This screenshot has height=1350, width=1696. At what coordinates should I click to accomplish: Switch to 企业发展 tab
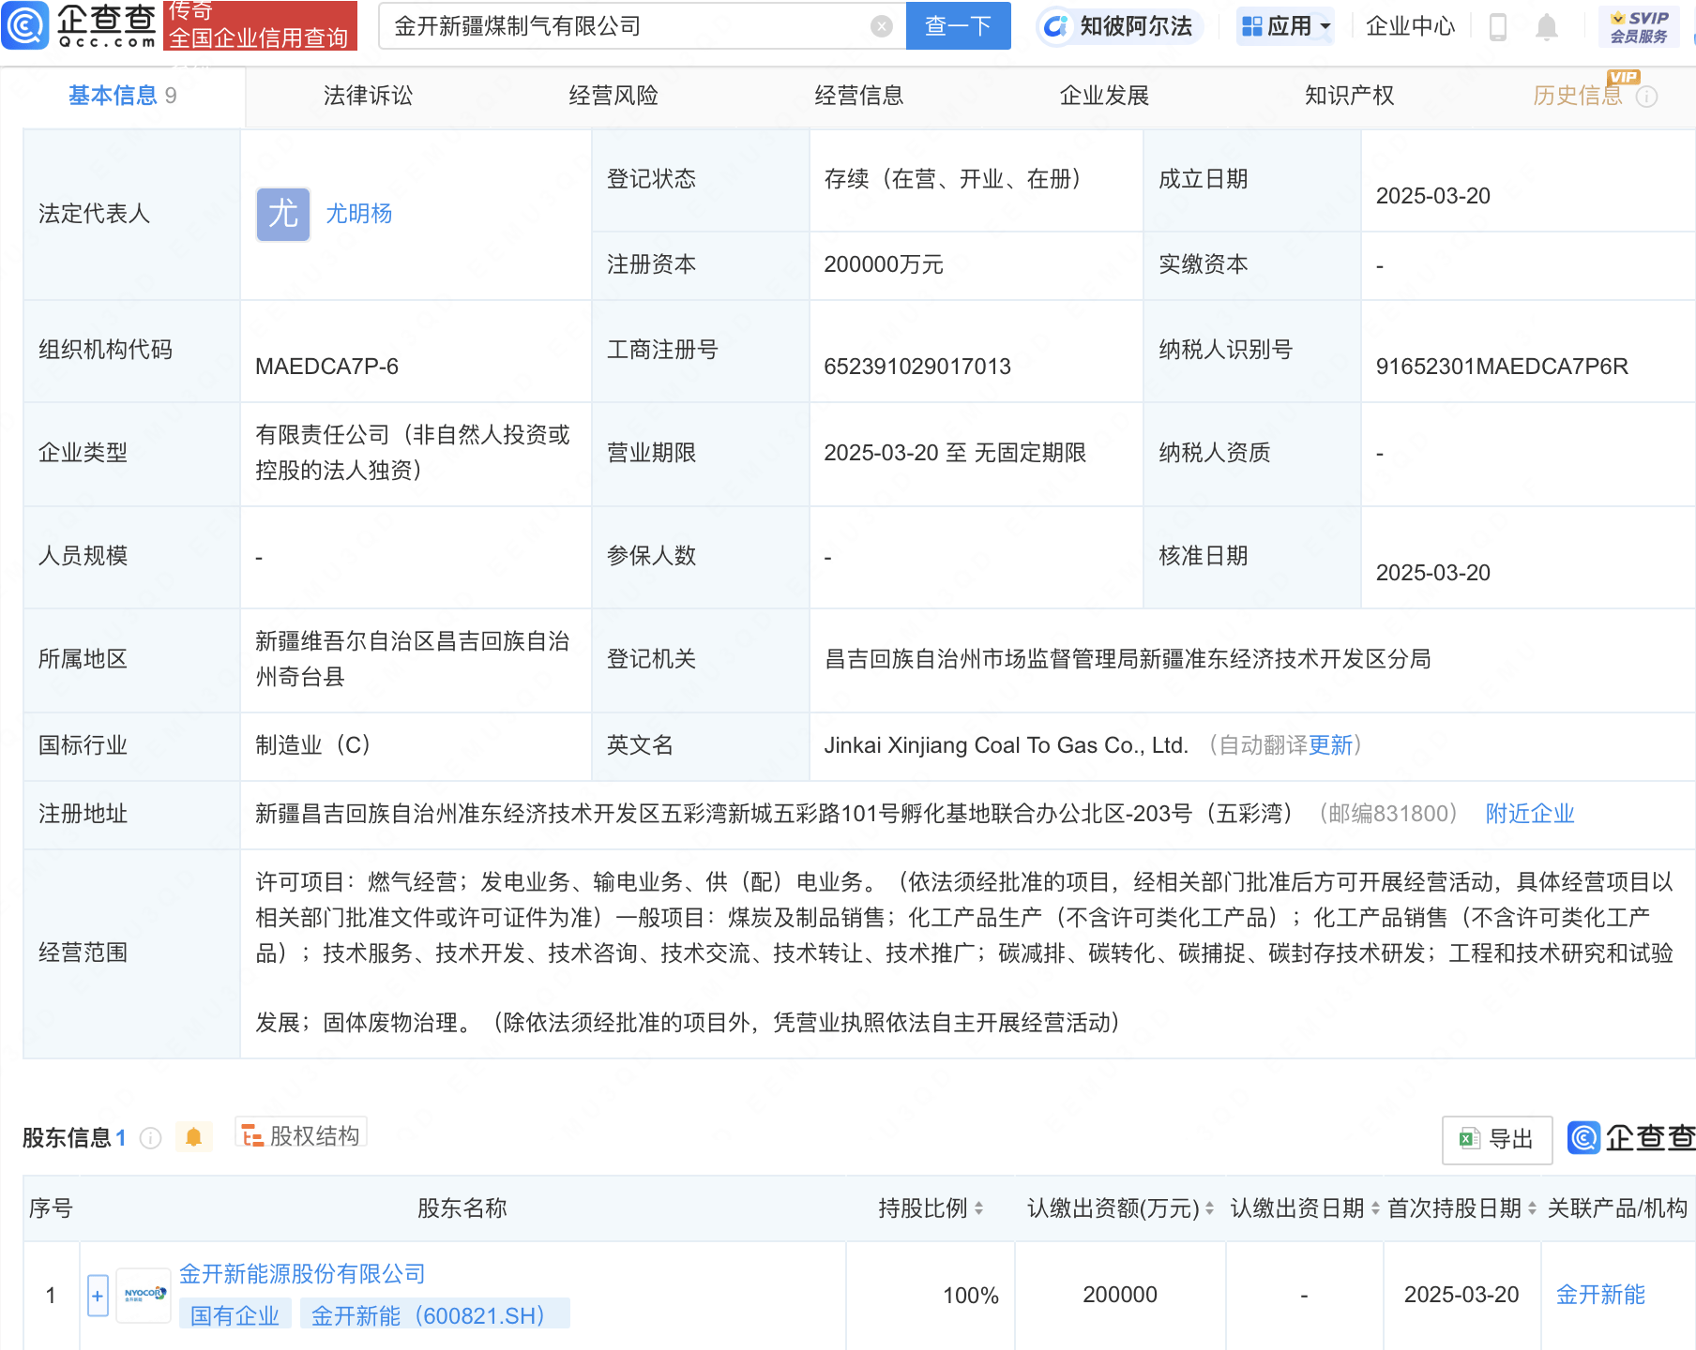point(1104,96)
